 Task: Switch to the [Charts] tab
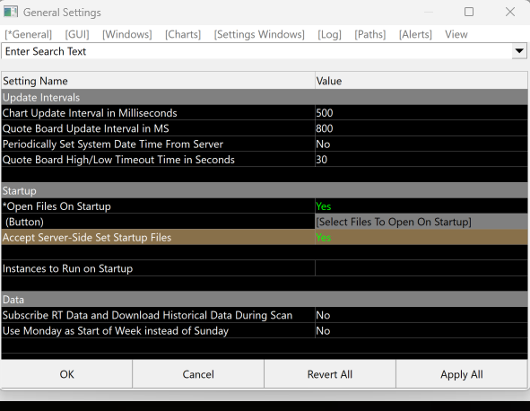tap(183, 34)
